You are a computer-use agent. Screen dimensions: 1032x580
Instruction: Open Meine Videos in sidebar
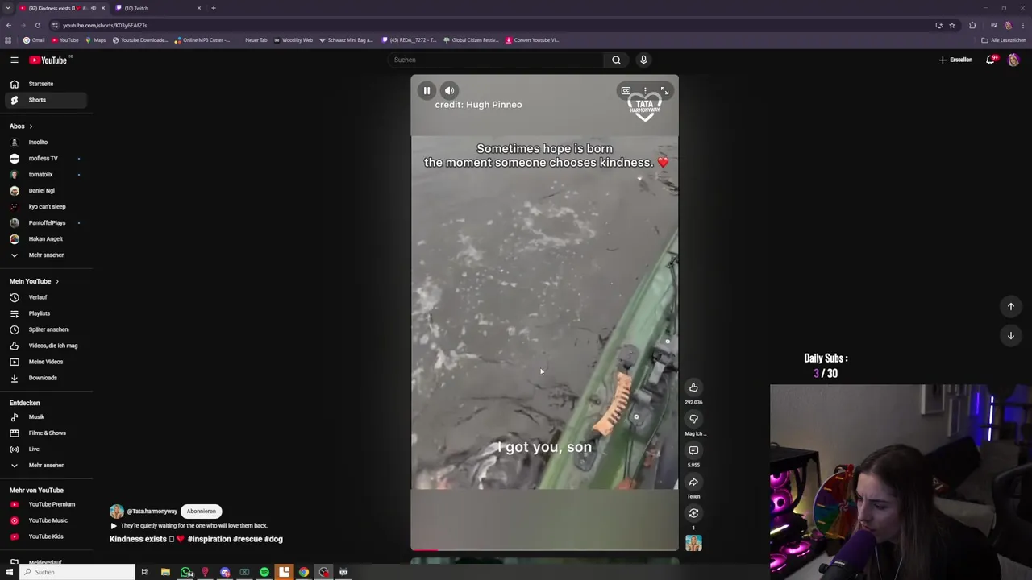(x=44, y=362)
